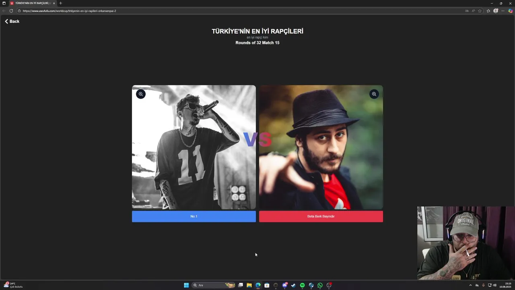Open File Explorer from the taskbar

coord(249,285)
